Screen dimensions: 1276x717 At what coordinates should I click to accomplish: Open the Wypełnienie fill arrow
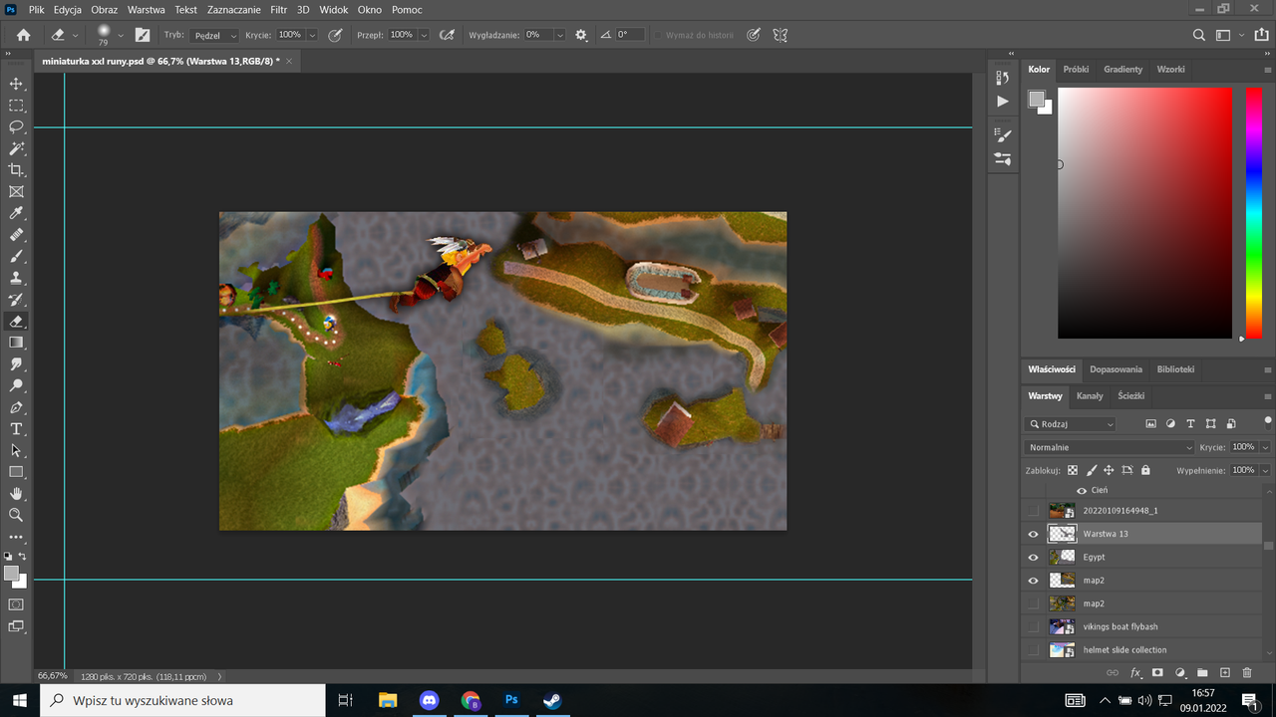click(1265, 470)
